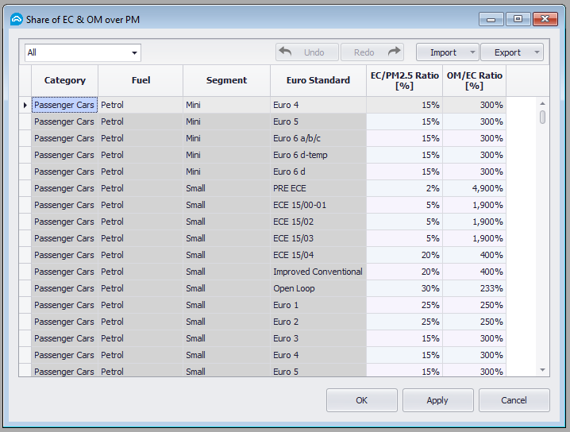
Task: Select OM/EC value 250% in Small Euro 1 row
Action: click(x=475, y=305)
